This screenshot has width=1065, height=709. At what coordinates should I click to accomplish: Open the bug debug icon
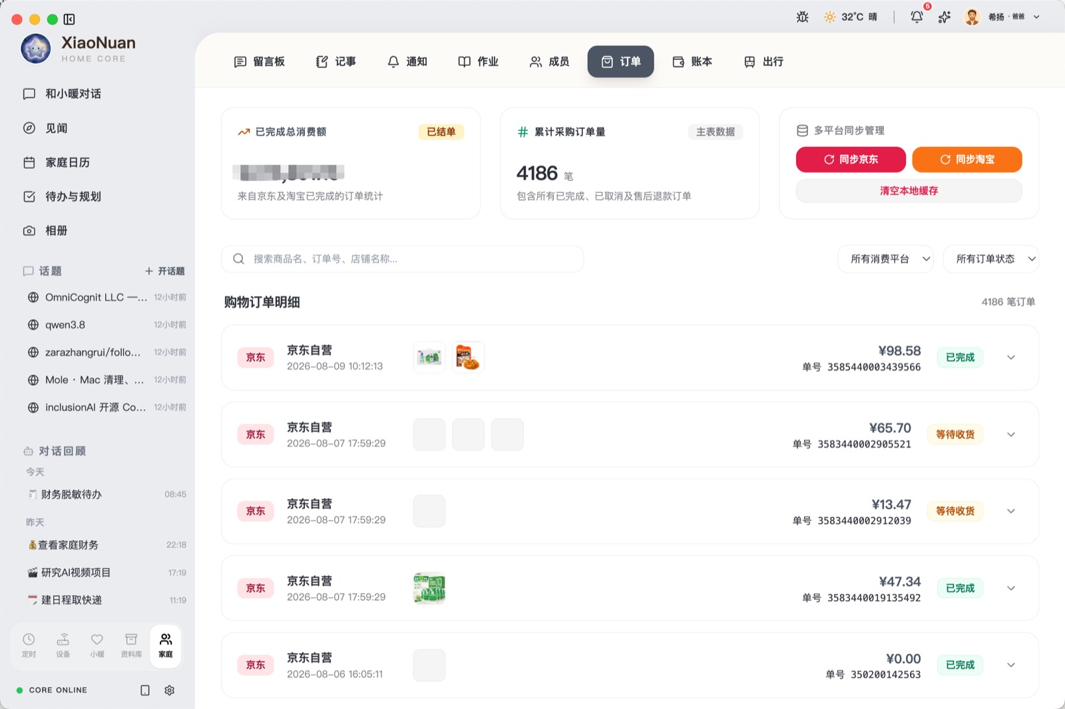[803, 17]
